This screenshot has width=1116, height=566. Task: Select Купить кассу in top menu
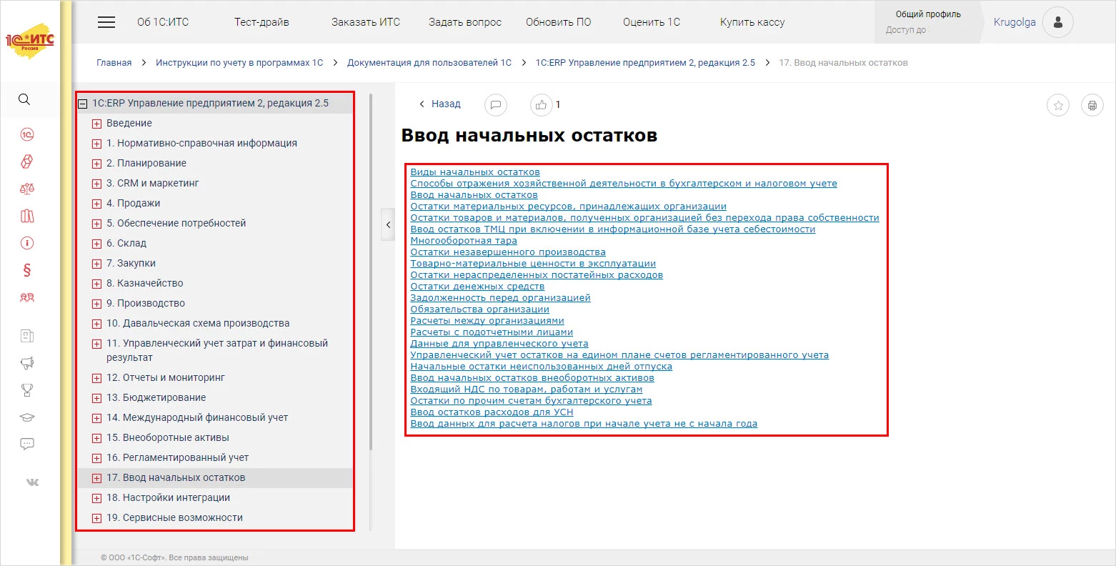tap(752, 22)
